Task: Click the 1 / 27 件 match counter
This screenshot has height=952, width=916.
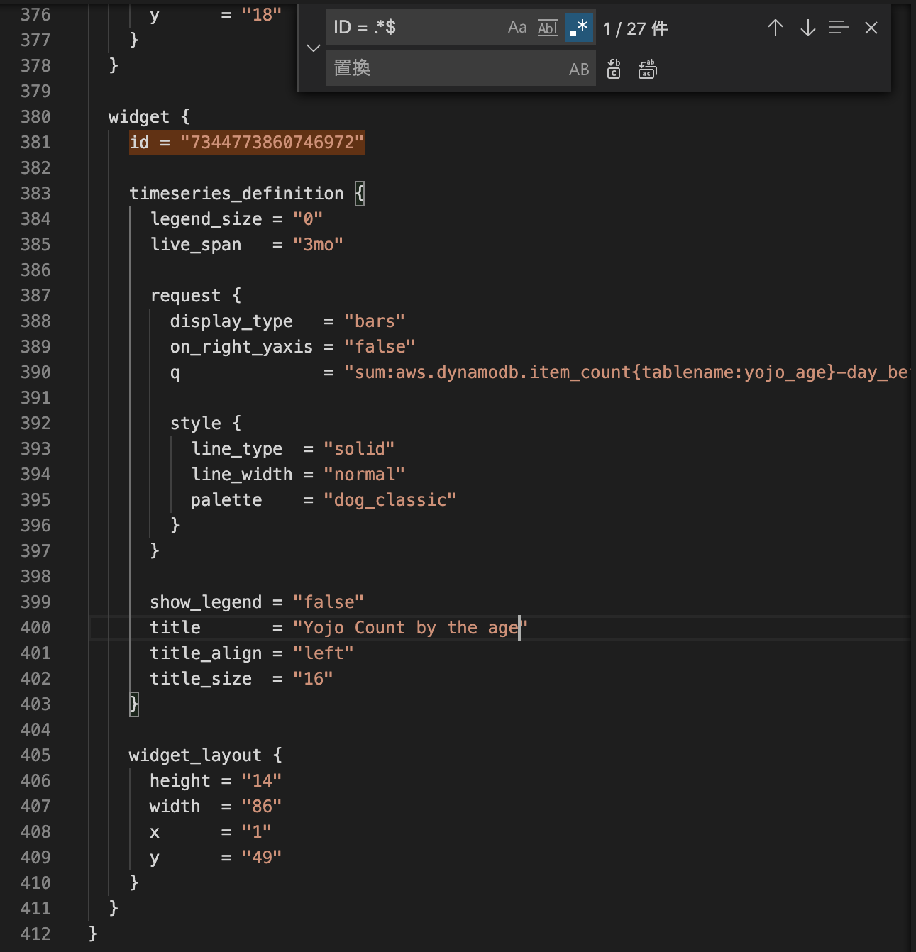Action: tap(634, 28)
